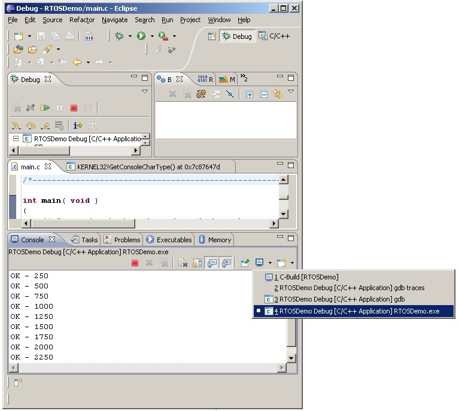Open the Navigate menu

[114, 20]
